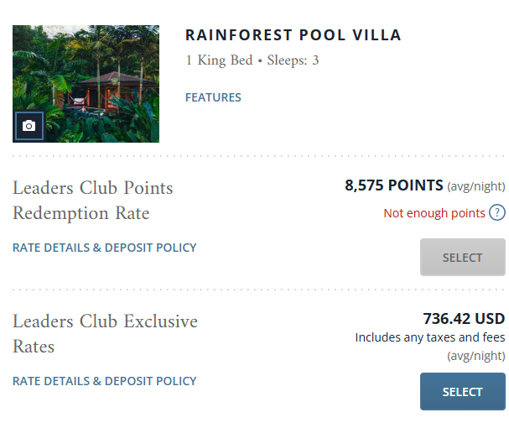Expand the FEATURES link for the villa

tap(213, 97)
